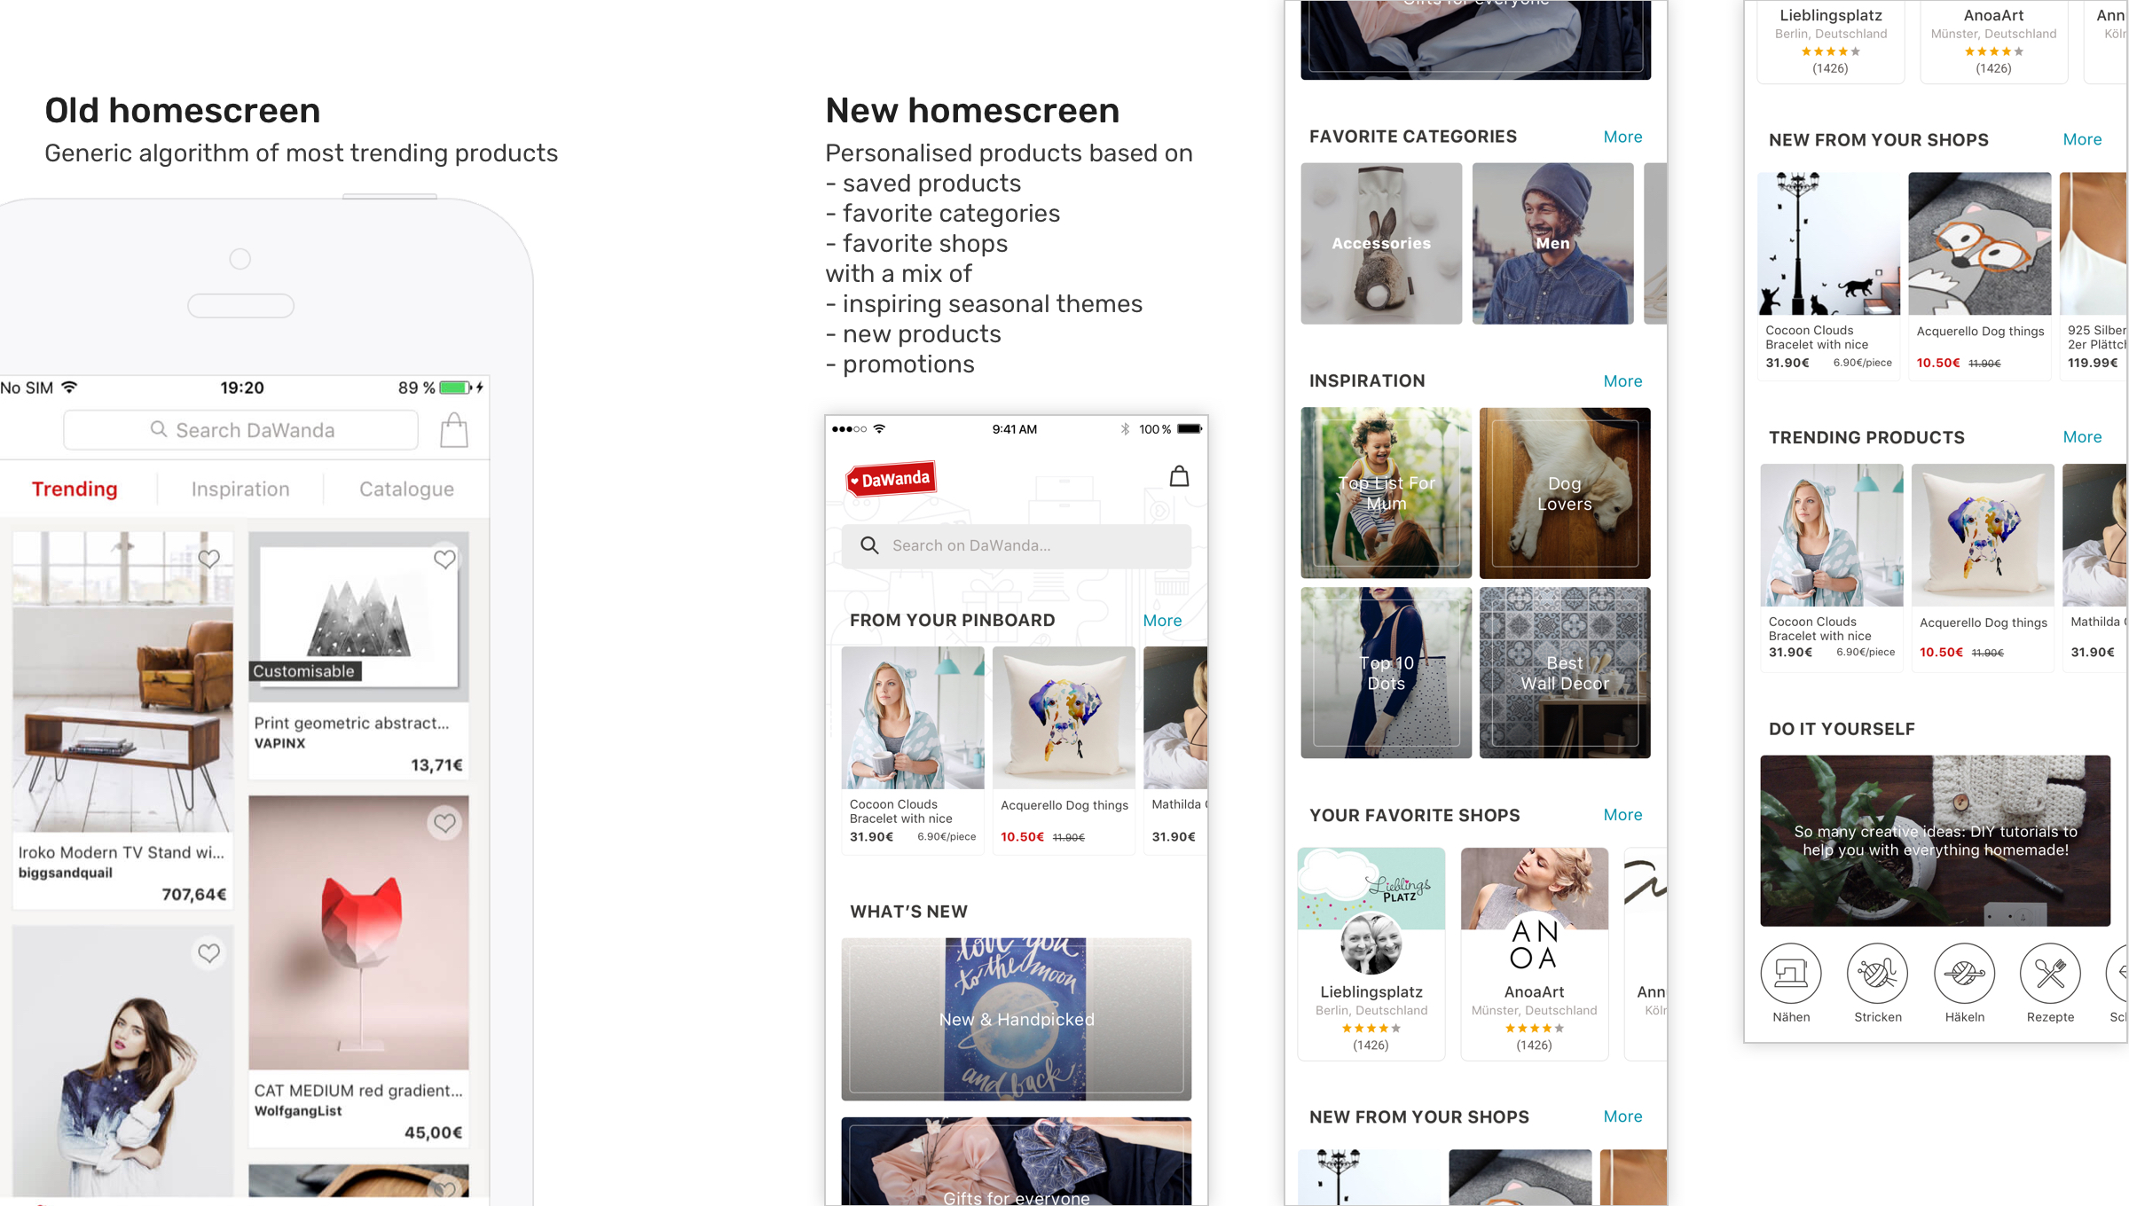This screenshot has height=1206, width=2129.
Task: Open More link for Your Favorite Shops
Action: point(1622,815)
